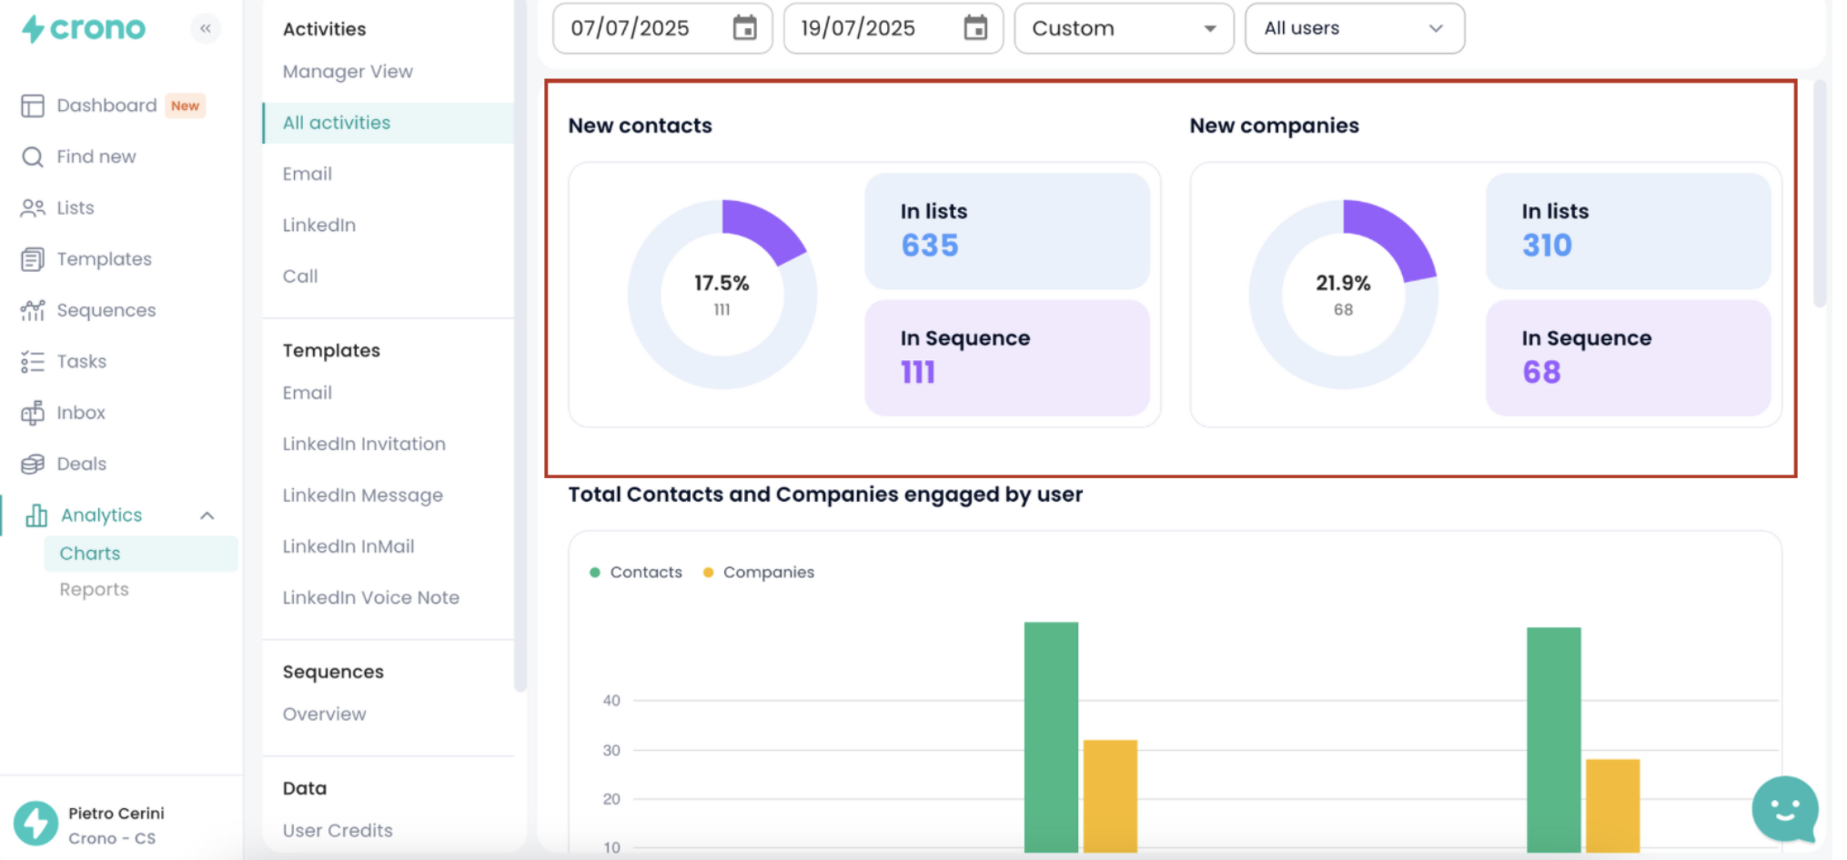Click the Pietro Cerini profile avatar
The width and height of the screenshot is (1847, 860).
35,824
